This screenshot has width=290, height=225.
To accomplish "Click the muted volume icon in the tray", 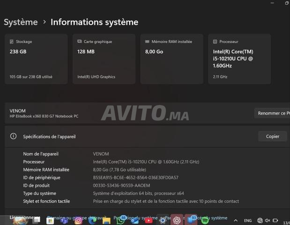I will pyautogui.click(x=268, y=220).
